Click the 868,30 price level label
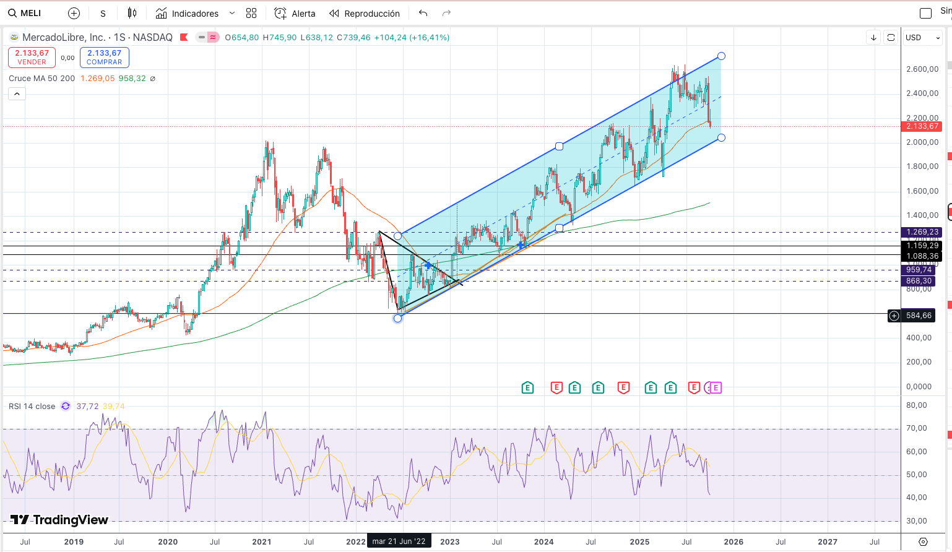 click(x=919, y=281)
